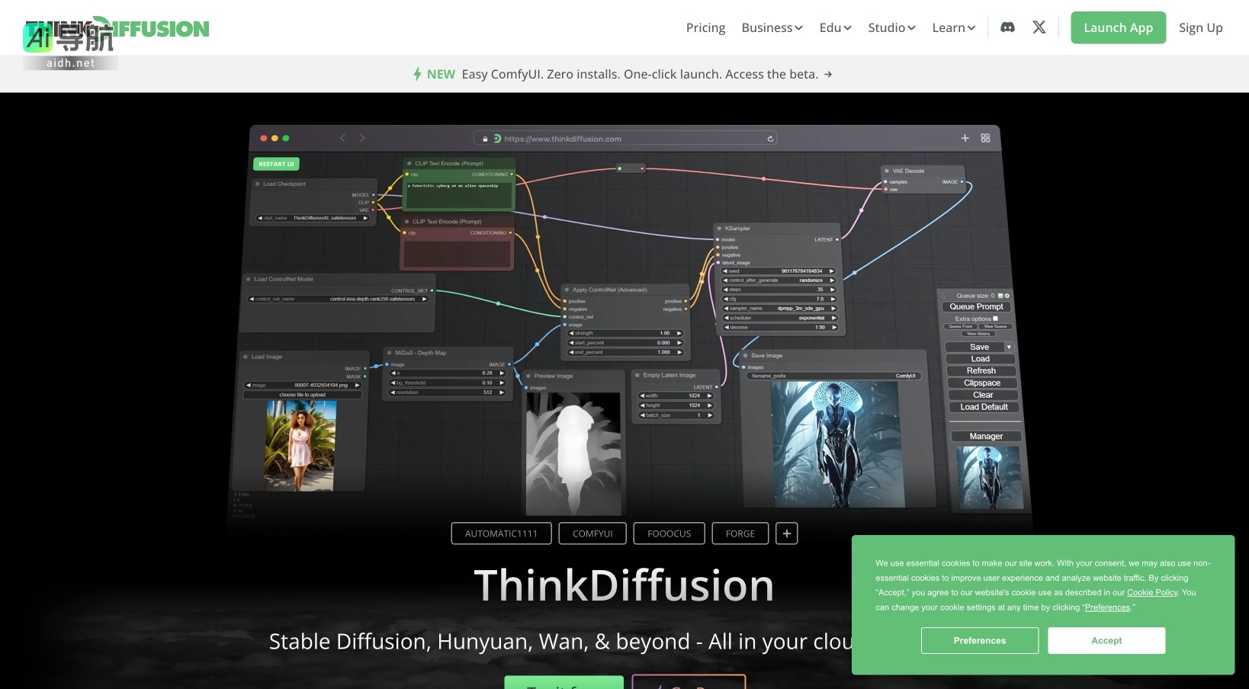The width and height of the screenshot is (1249, 689).
Task: Click the plus icon beside the FORGE tab
Action: pyautogui.click(x=786, y=533)
